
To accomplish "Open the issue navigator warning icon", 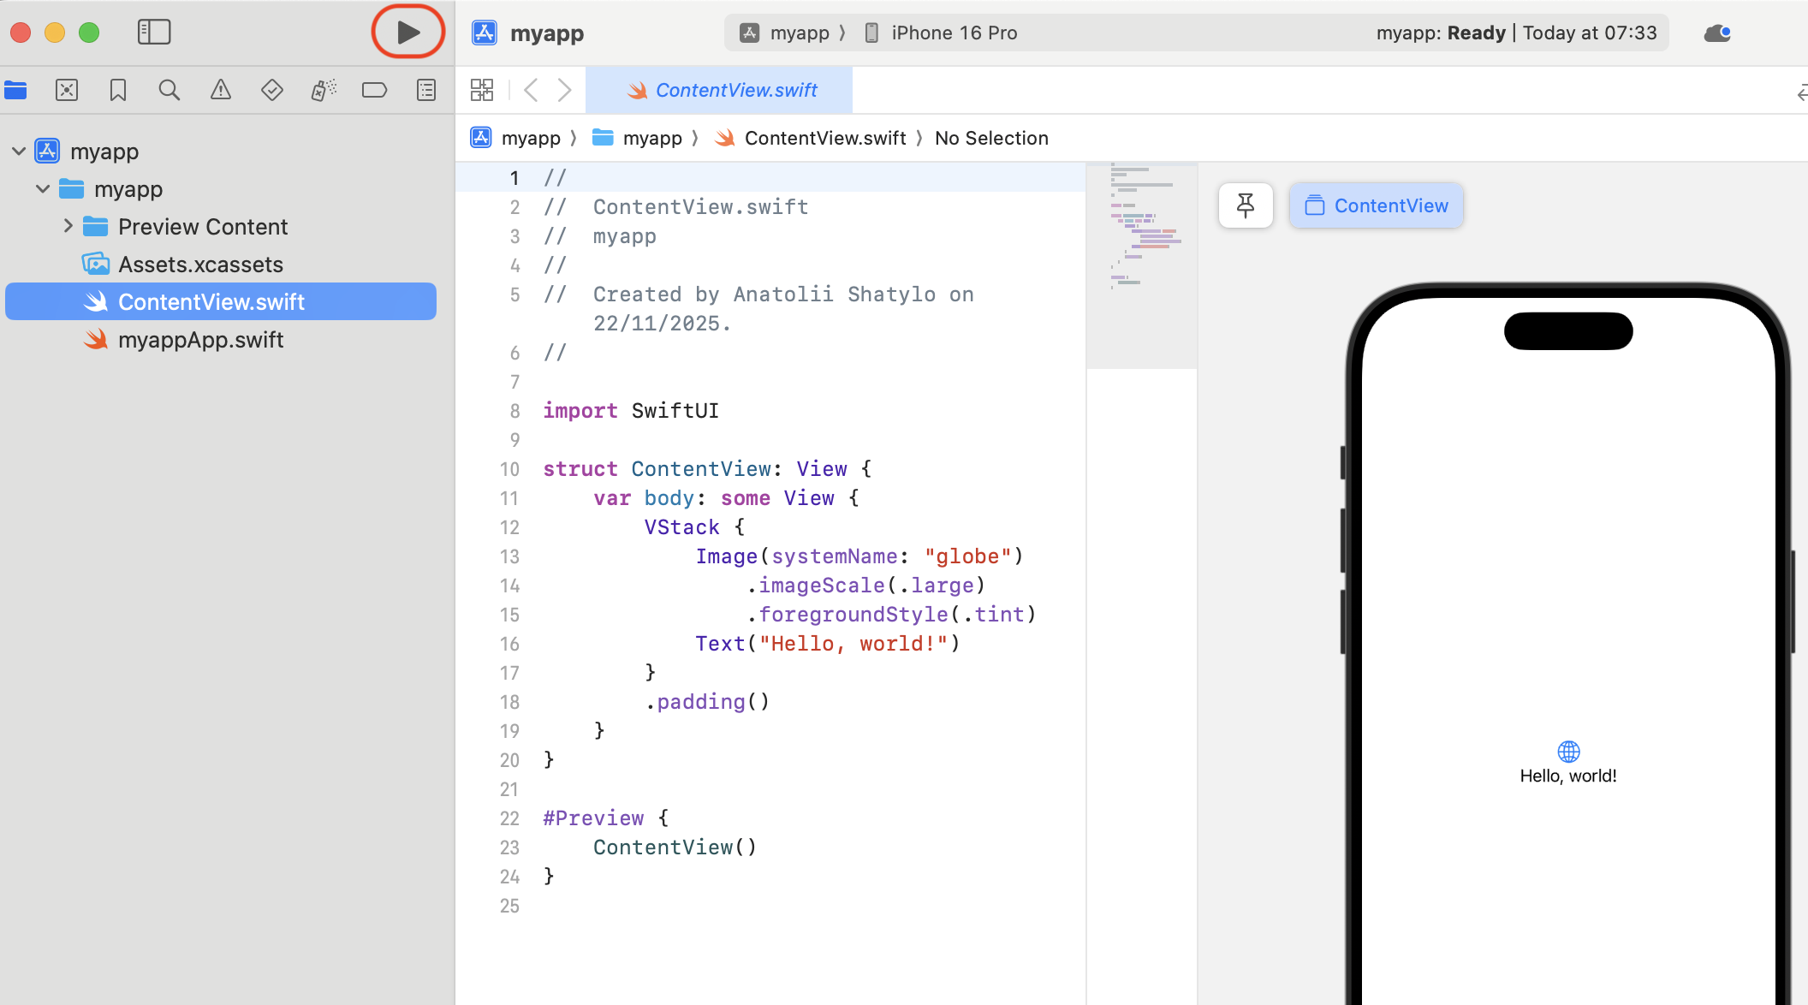I will 221,90.
